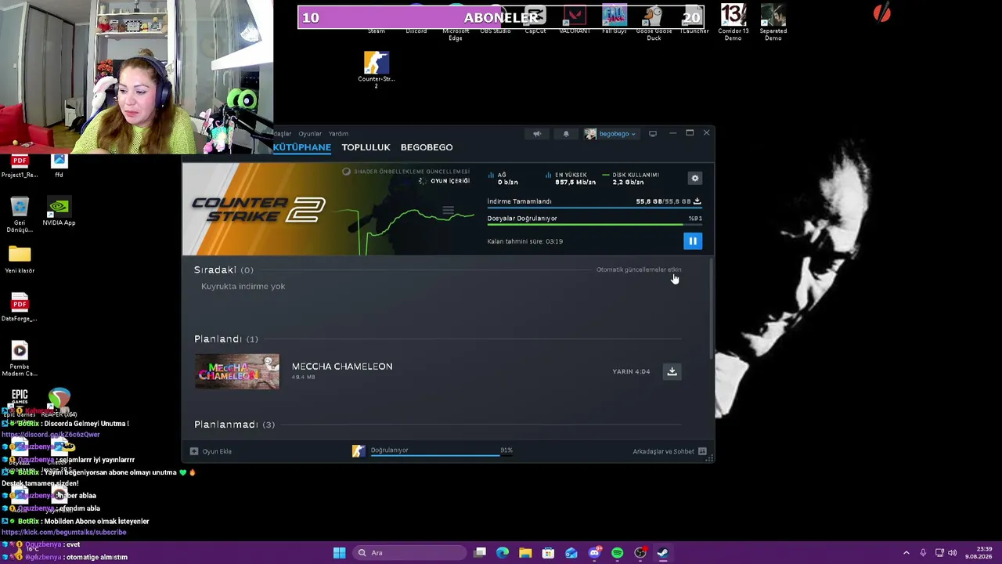This screenshot has height=564, width=1002.
Task: Click the Oyun Ekle button
Action: 211,451
